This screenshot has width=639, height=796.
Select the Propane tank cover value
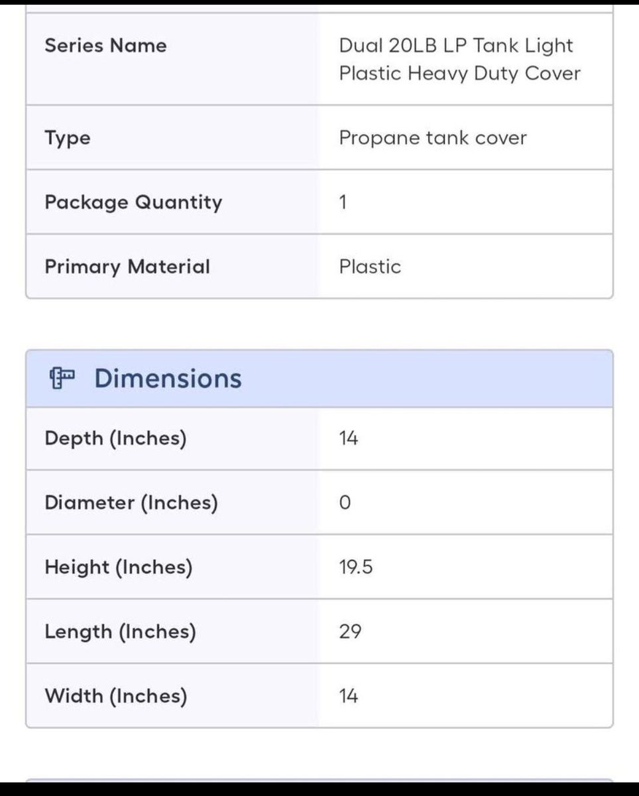point(433,138)
